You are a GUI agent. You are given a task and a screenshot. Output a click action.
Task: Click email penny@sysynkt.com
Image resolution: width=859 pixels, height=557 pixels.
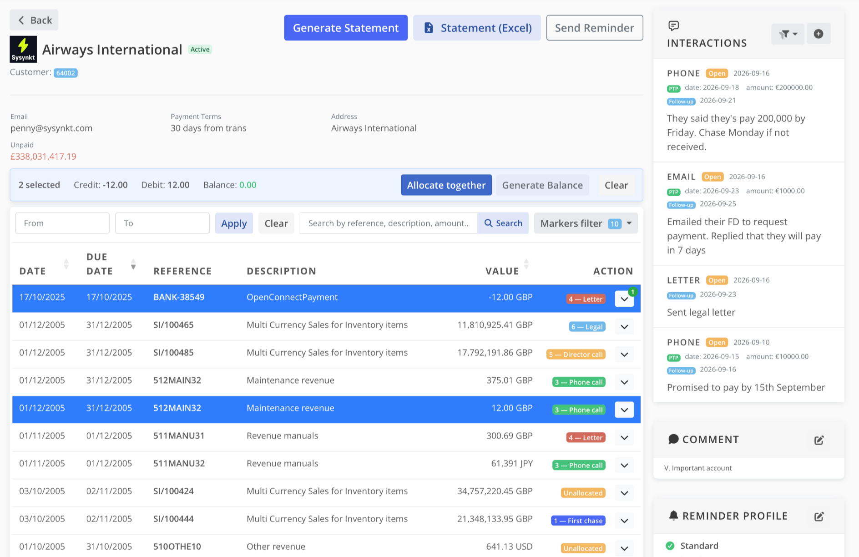tap(51, 128)
